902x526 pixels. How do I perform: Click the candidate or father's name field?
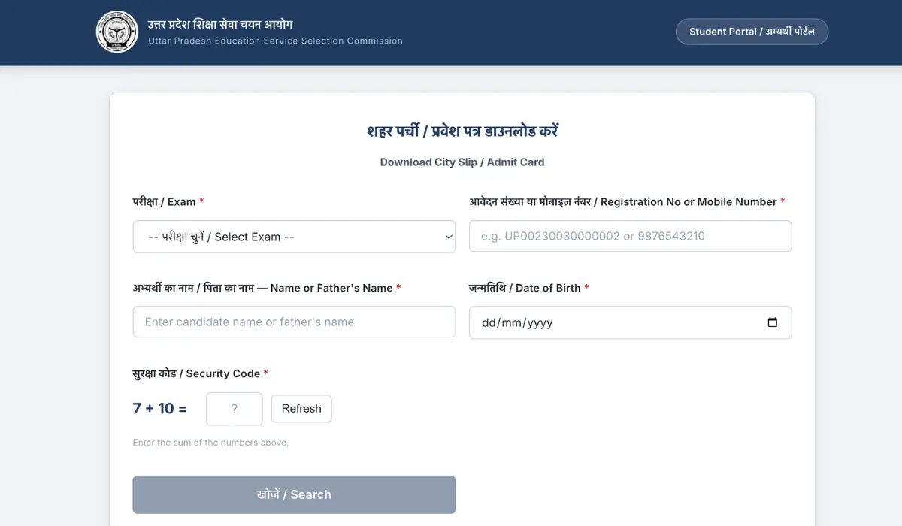coord(294,322)
